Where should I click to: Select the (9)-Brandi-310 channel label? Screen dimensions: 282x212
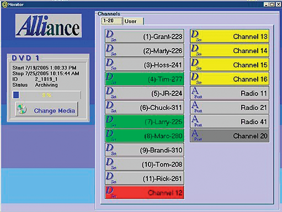[161, 150]
